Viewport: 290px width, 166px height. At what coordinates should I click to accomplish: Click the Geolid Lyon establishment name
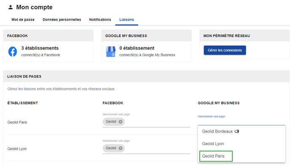[17, 149]
